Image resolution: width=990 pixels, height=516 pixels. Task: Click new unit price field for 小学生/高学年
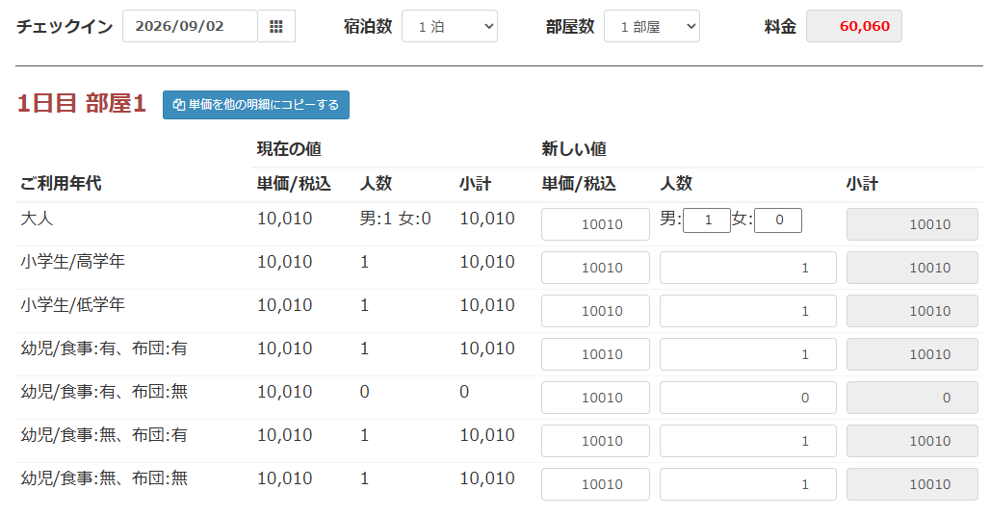(595, 268)
